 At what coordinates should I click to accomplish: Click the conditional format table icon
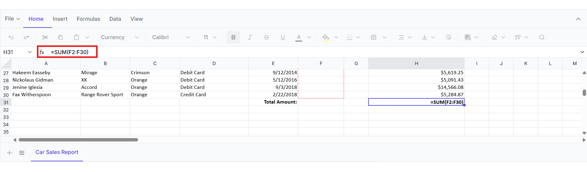pyautogui.click(x=468, y=37)
